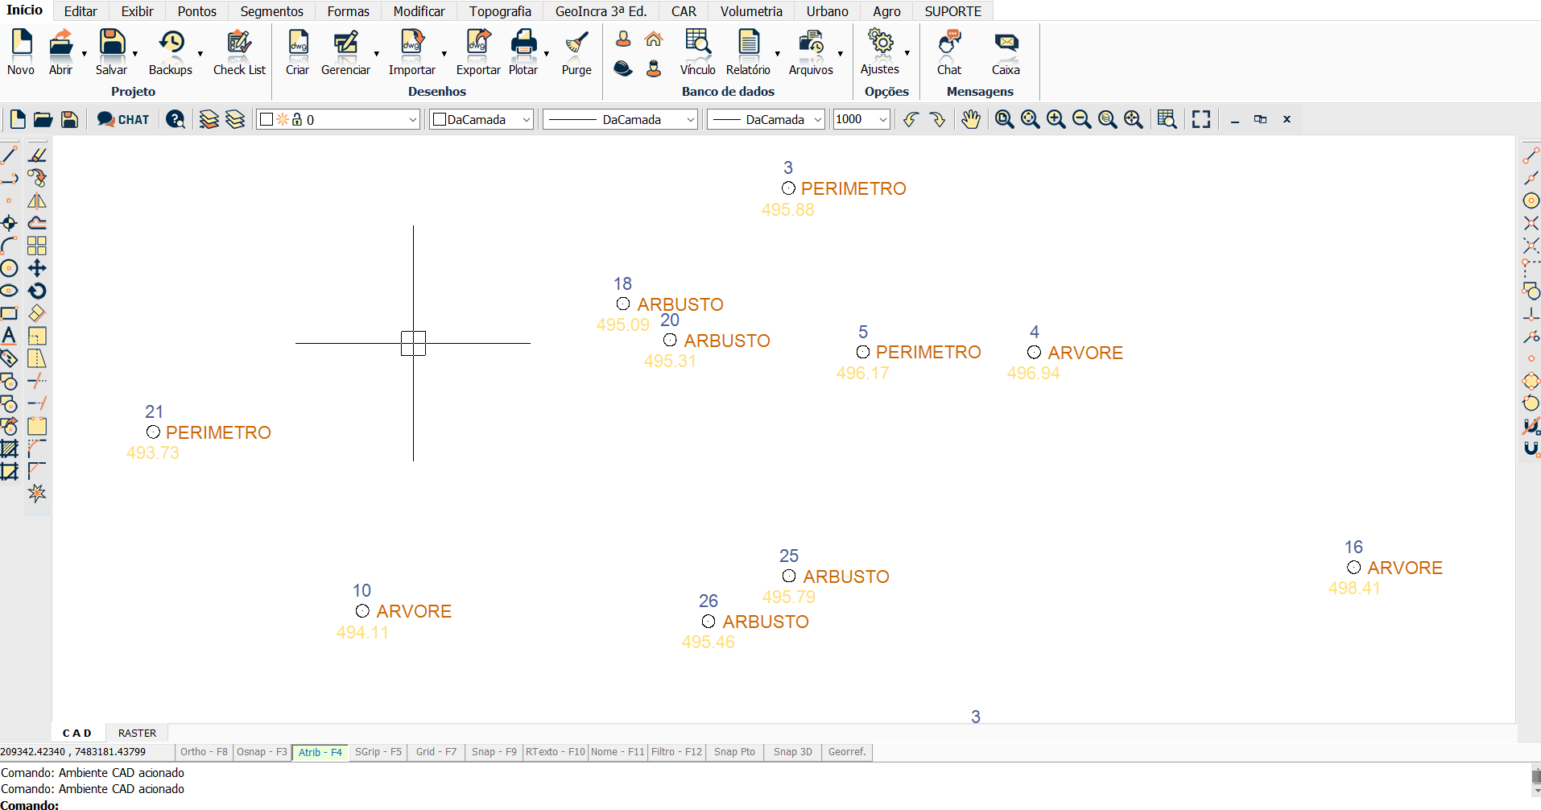Open the Backups tool
The image size is (1541, 810).
[171, 44]
